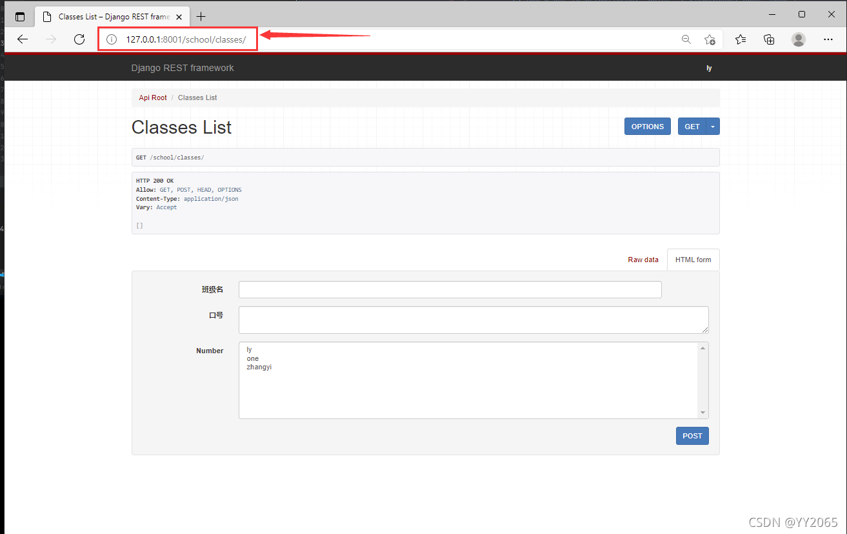Click the browser Back arrow
Viewport: 847px width, 534px height.
(x=23, y=39)
